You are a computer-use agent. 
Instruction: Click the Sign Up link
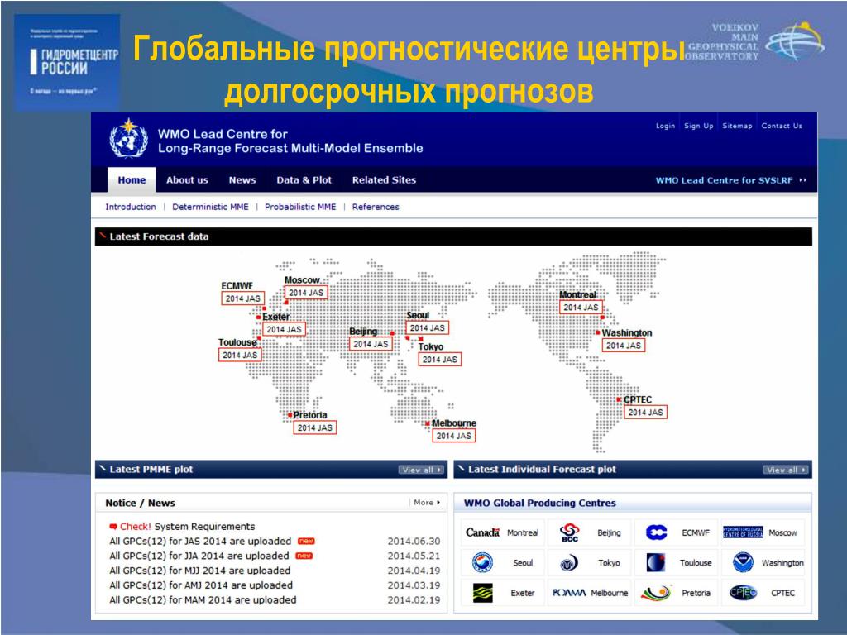[x=698, y=126]
